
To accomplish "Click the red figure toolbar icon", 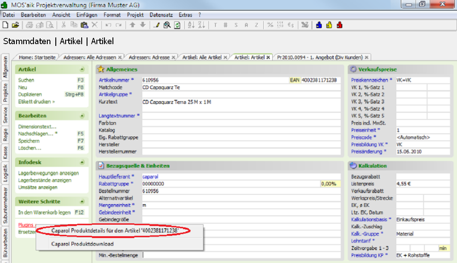I will (340, 25).
